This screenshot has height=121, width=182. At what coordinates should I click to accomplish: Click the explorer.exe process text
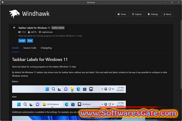point(47,32)
